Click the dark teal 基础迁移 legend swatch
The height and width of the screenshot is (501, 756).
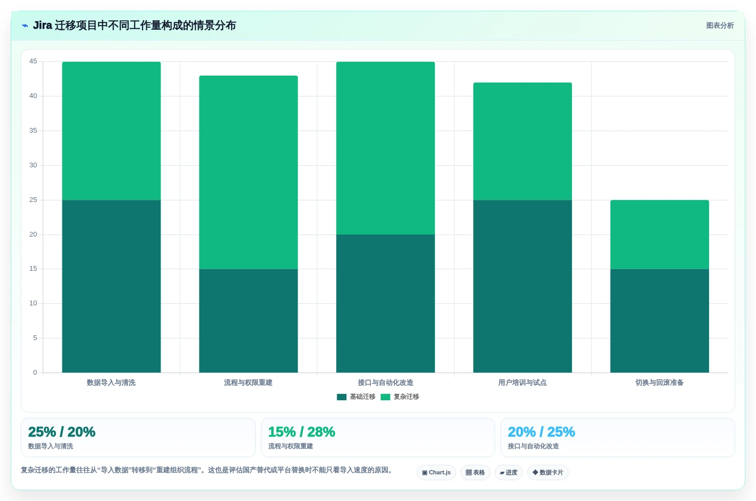point(342,397)
